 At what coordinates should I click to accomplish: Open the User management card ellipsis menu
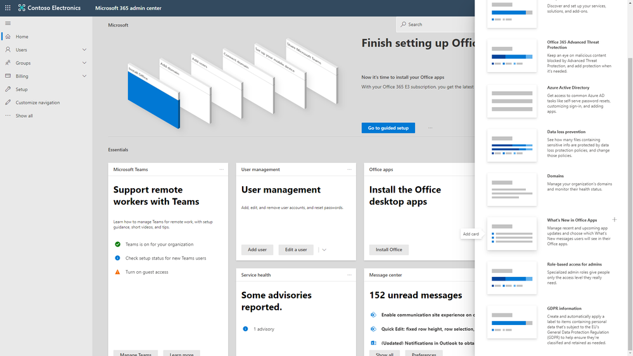[x=350, y=170]
